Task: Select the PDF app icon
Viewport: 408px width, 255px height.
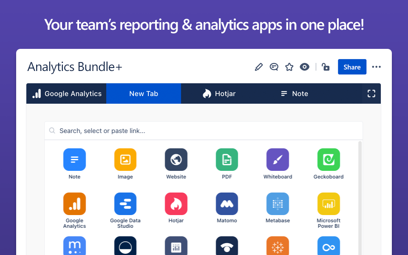Action: click(227, 159)
